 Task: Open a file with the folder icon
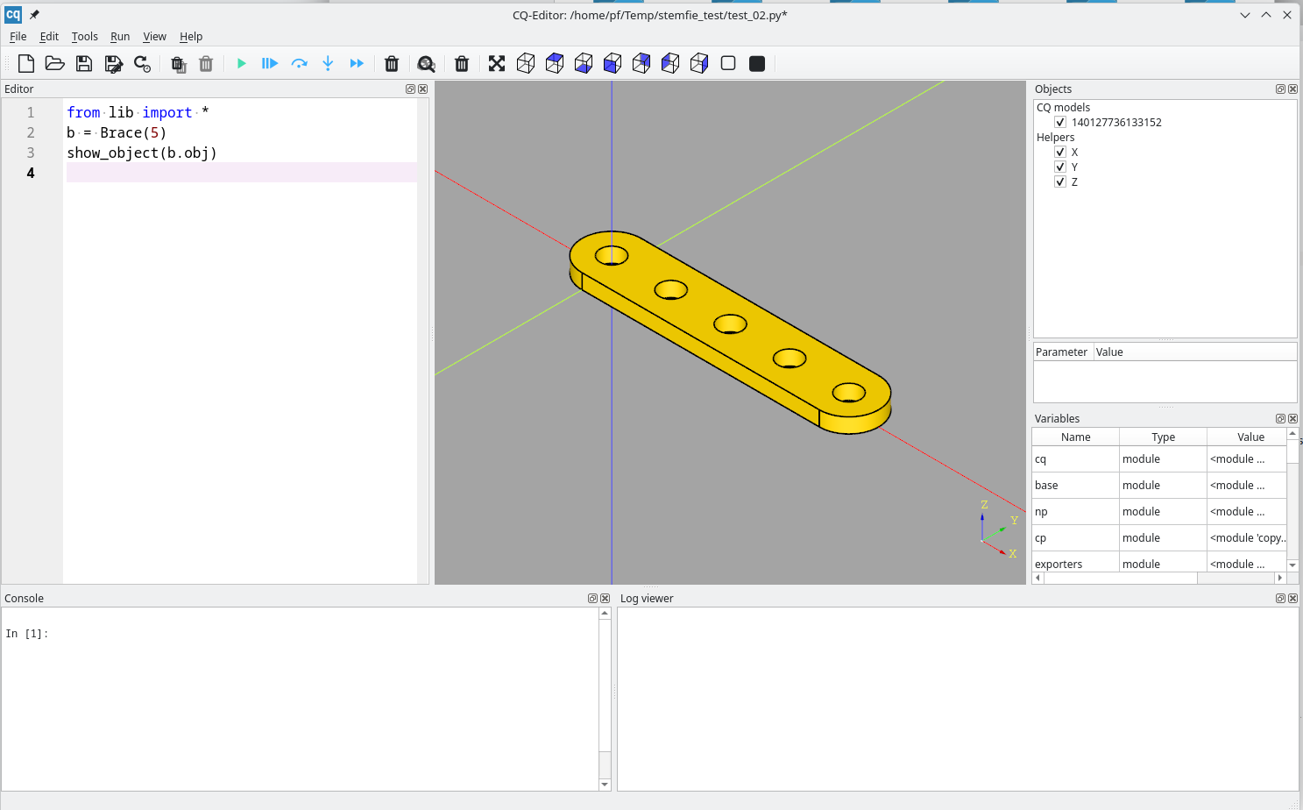tap(54, 63)
